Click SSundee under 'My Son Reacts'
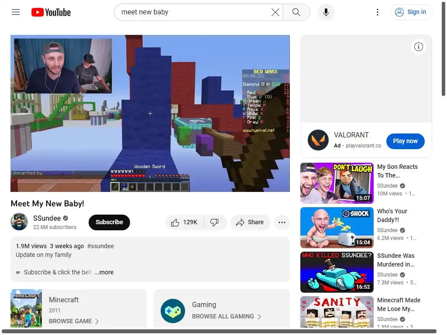The image size is (447, 335). point(387,186)
